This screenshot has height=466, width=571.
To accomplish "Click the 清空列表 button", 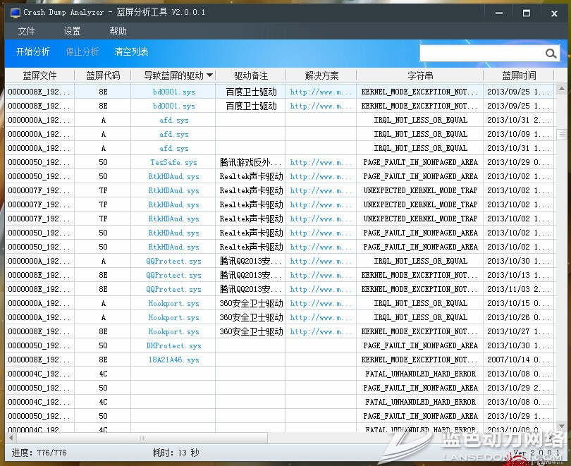I will click(131, 52).
